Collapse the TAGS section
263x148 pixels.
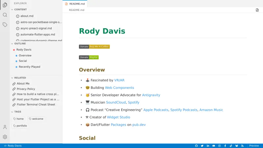click(x=17, y=111)
